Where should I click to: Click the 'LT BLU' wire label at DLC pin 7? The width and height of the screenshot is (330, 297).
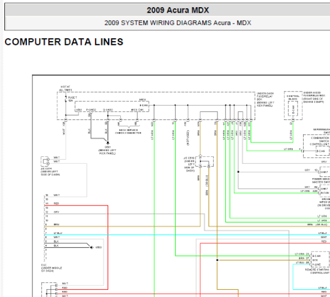coord(58,233)
